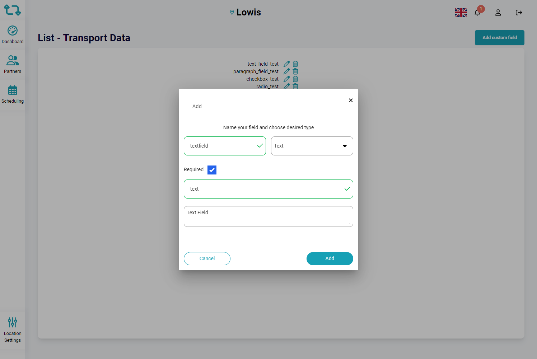Go to Partners section
Viewport: 537px width, 359px height.
coord(13,65)
